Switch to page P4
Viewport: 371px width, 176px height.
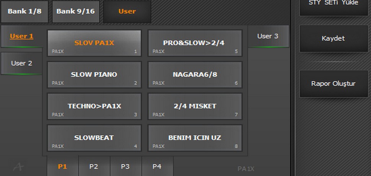pyautogui.click(x=157, y=166)
